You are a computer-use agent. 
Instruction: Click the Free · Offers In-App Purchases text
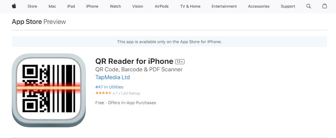tap(125, 103)
